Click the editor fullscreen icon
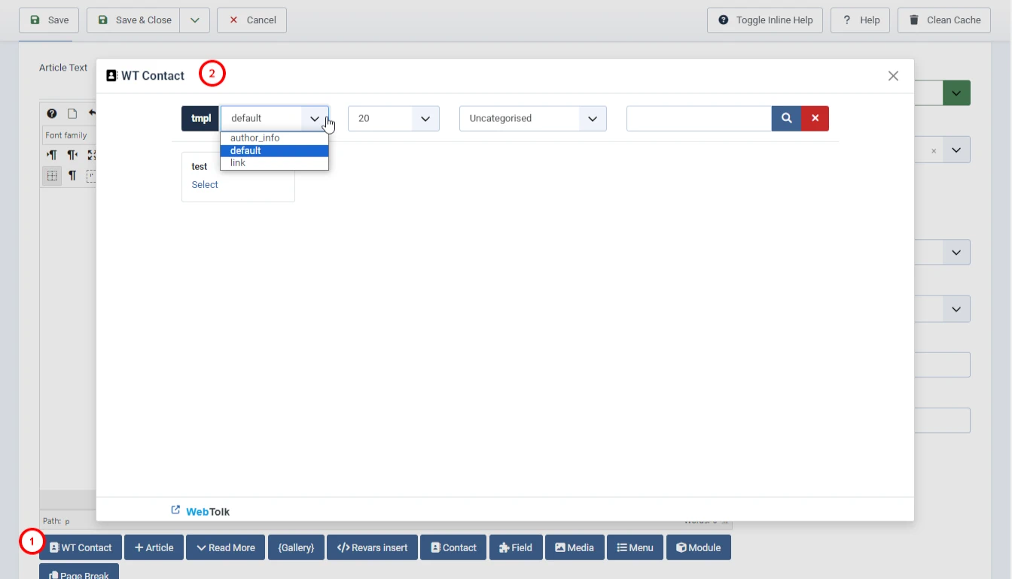Image resolution: width=1012 pixels, height=579 pixels. [91, 155]
